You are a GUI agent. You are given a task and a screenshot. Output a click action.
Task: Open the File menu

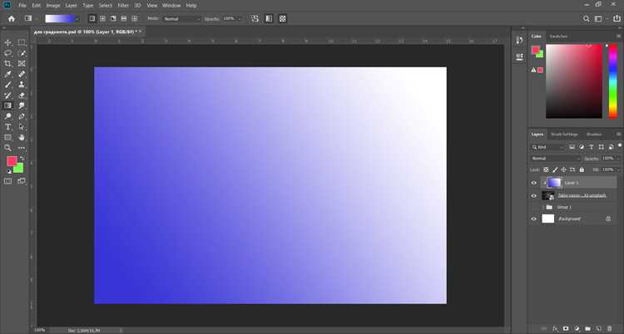(22, 6)
